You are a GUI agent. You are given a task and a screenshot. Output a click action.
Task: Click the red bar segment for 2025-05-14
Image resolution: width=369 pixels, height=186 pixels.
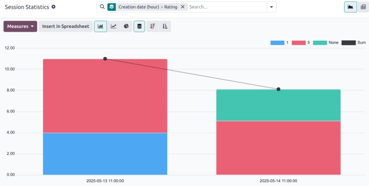point(278,148)
